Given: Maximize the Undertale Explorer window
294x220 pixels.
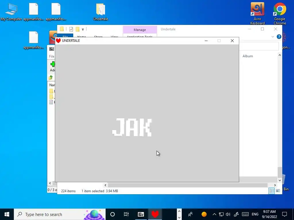Looking at the screenshot, I should pyautogui.click(x=262, y=29).
